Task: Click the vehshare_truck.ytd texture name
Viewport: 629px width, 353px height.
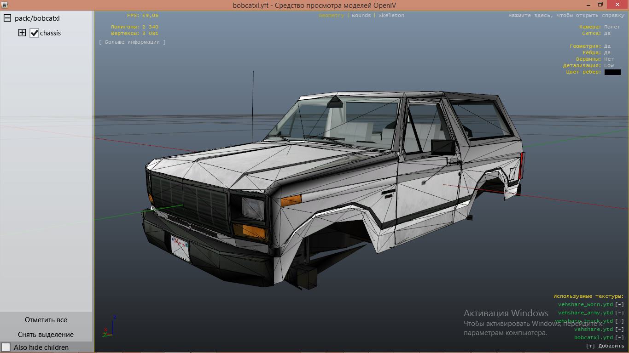Action: [584, 321]
